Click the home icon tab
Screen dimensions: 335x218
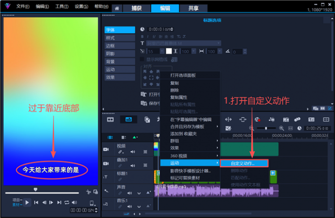tap(117, 8)
